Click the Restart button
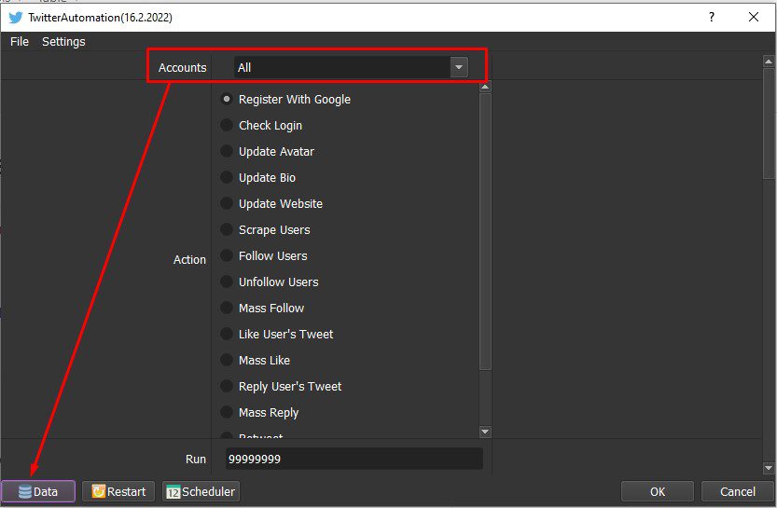This screenshot has width=777, height=508. tap(118, 491)
